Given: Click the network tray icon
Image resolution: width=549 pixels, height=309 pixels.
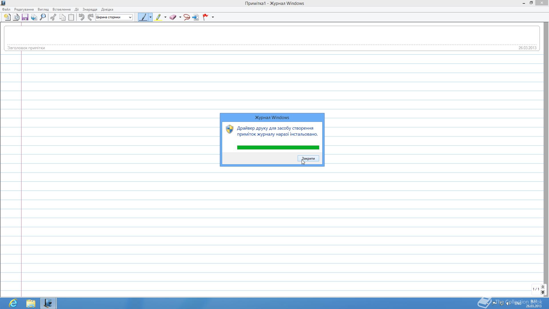Looking at the screenshot, I should (x=502, y=303).
